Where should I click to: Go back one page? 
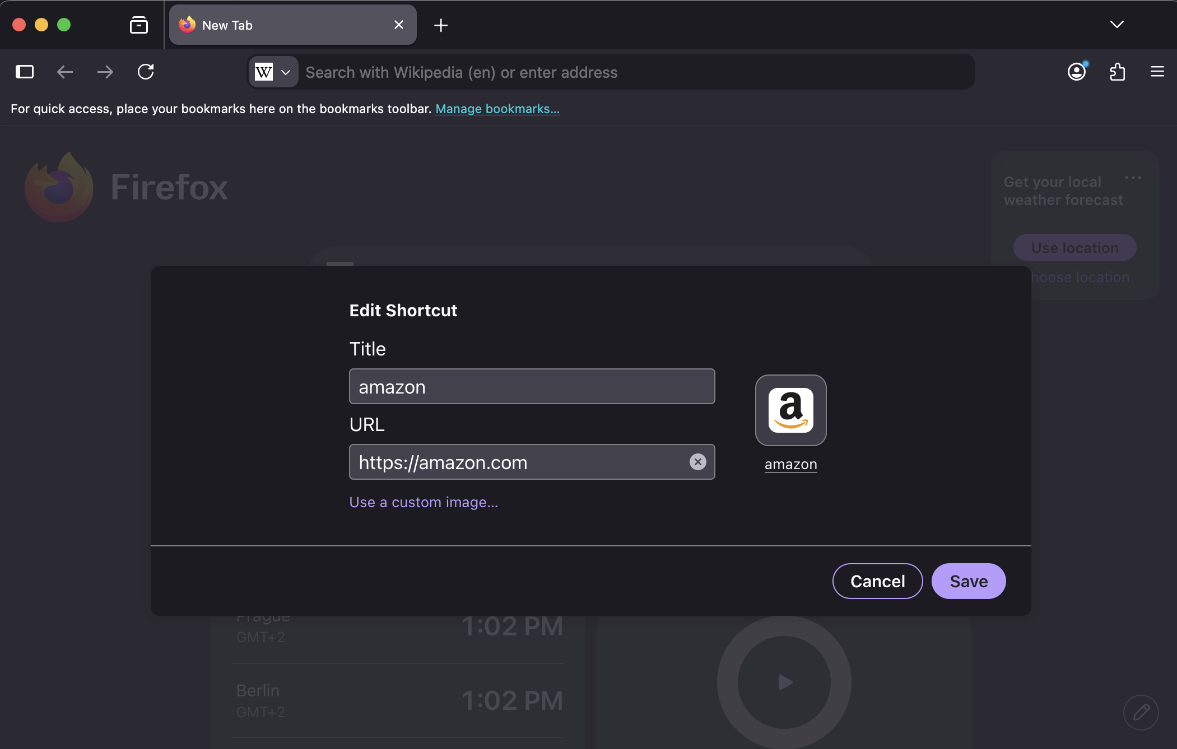pos(65,72)
